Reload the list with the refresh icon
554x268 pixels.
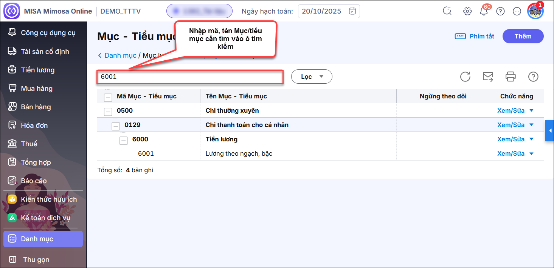click(x=465, y=77)
